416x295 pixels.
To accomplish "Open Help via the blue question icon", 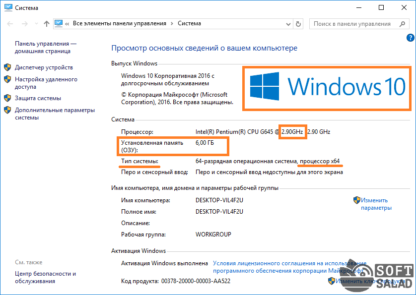I will point(410,38).
